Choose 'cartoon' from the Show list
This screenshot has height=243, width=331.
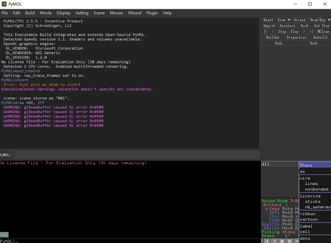click(309, 219)
